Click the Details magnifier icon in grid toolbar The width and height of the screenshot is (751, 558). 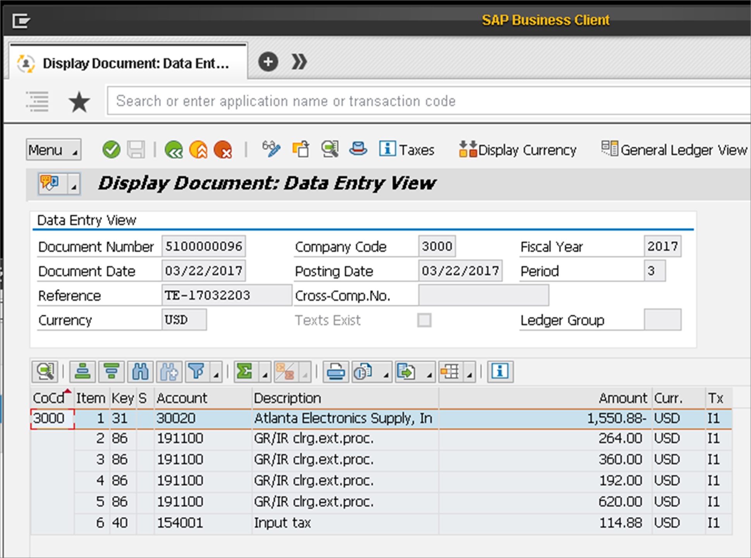pyautogui.click(x=45, y=372)
